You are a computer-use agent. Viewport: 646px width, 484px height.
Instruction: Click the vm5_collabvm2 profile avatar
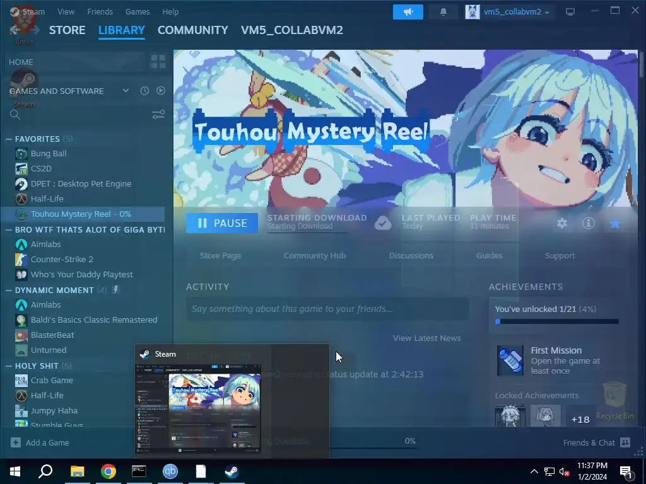472,12
